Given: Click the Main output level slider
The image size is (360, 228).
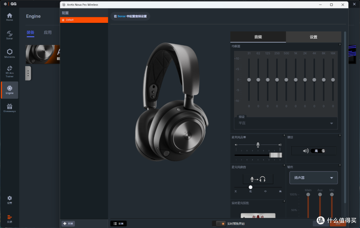Looking at the screenshot, I should click(x=308, y=194).
